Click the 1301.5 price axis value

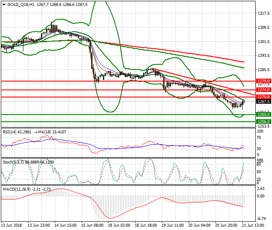click(264, 41)
